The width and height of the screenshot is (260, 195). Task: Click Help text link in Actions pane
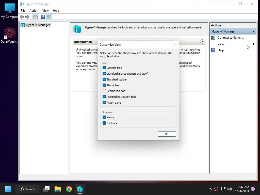tap(221, 50)
